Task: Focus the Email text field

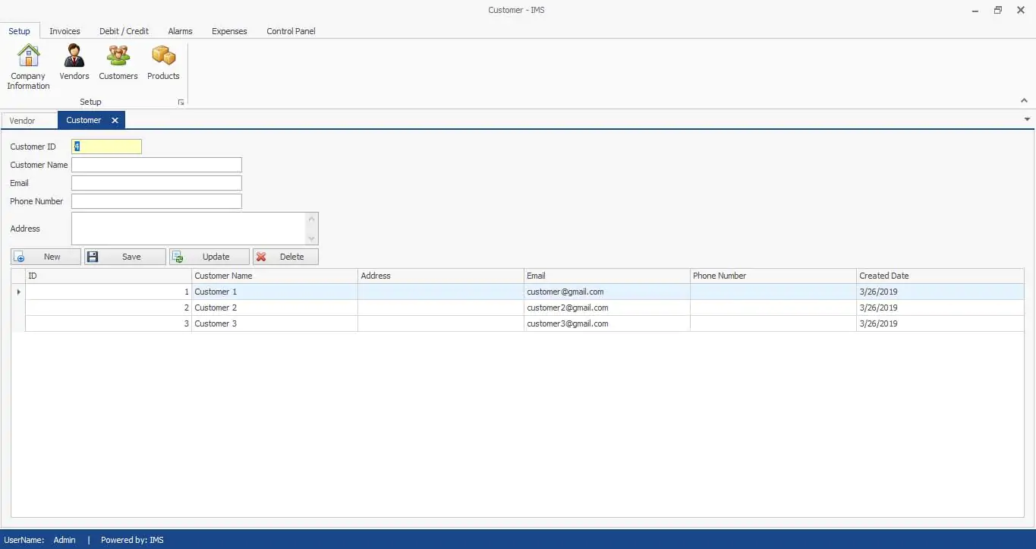Action: click(156, 183)
